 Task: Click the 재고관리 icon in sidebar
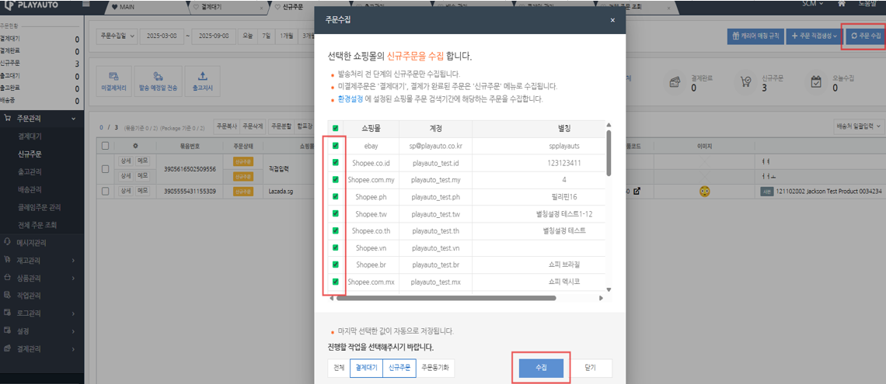click(7, 260)
